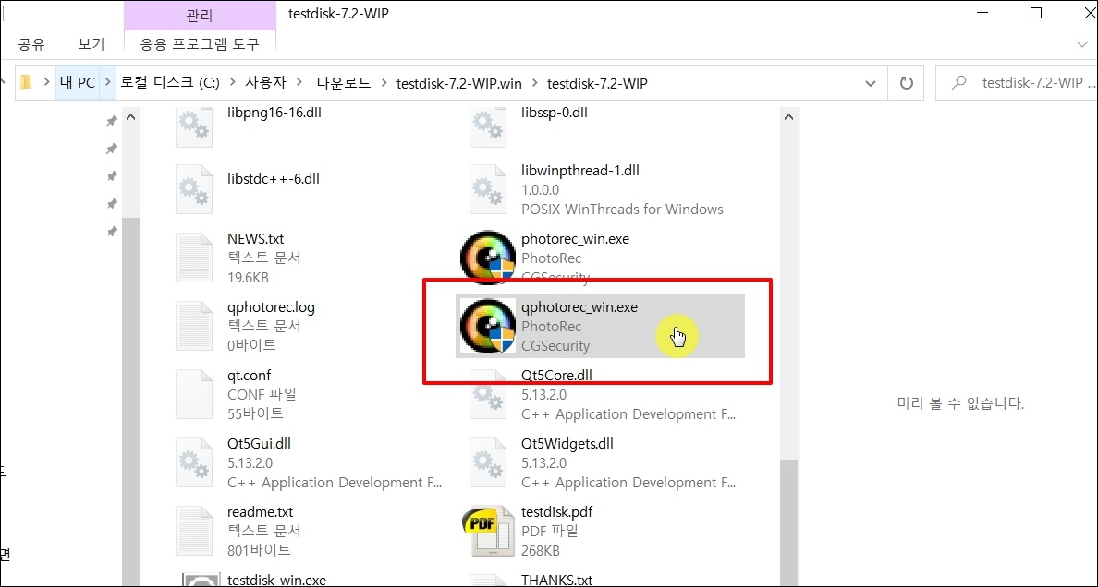Click the first pin icon in navigation pane

tap(111, 122)
